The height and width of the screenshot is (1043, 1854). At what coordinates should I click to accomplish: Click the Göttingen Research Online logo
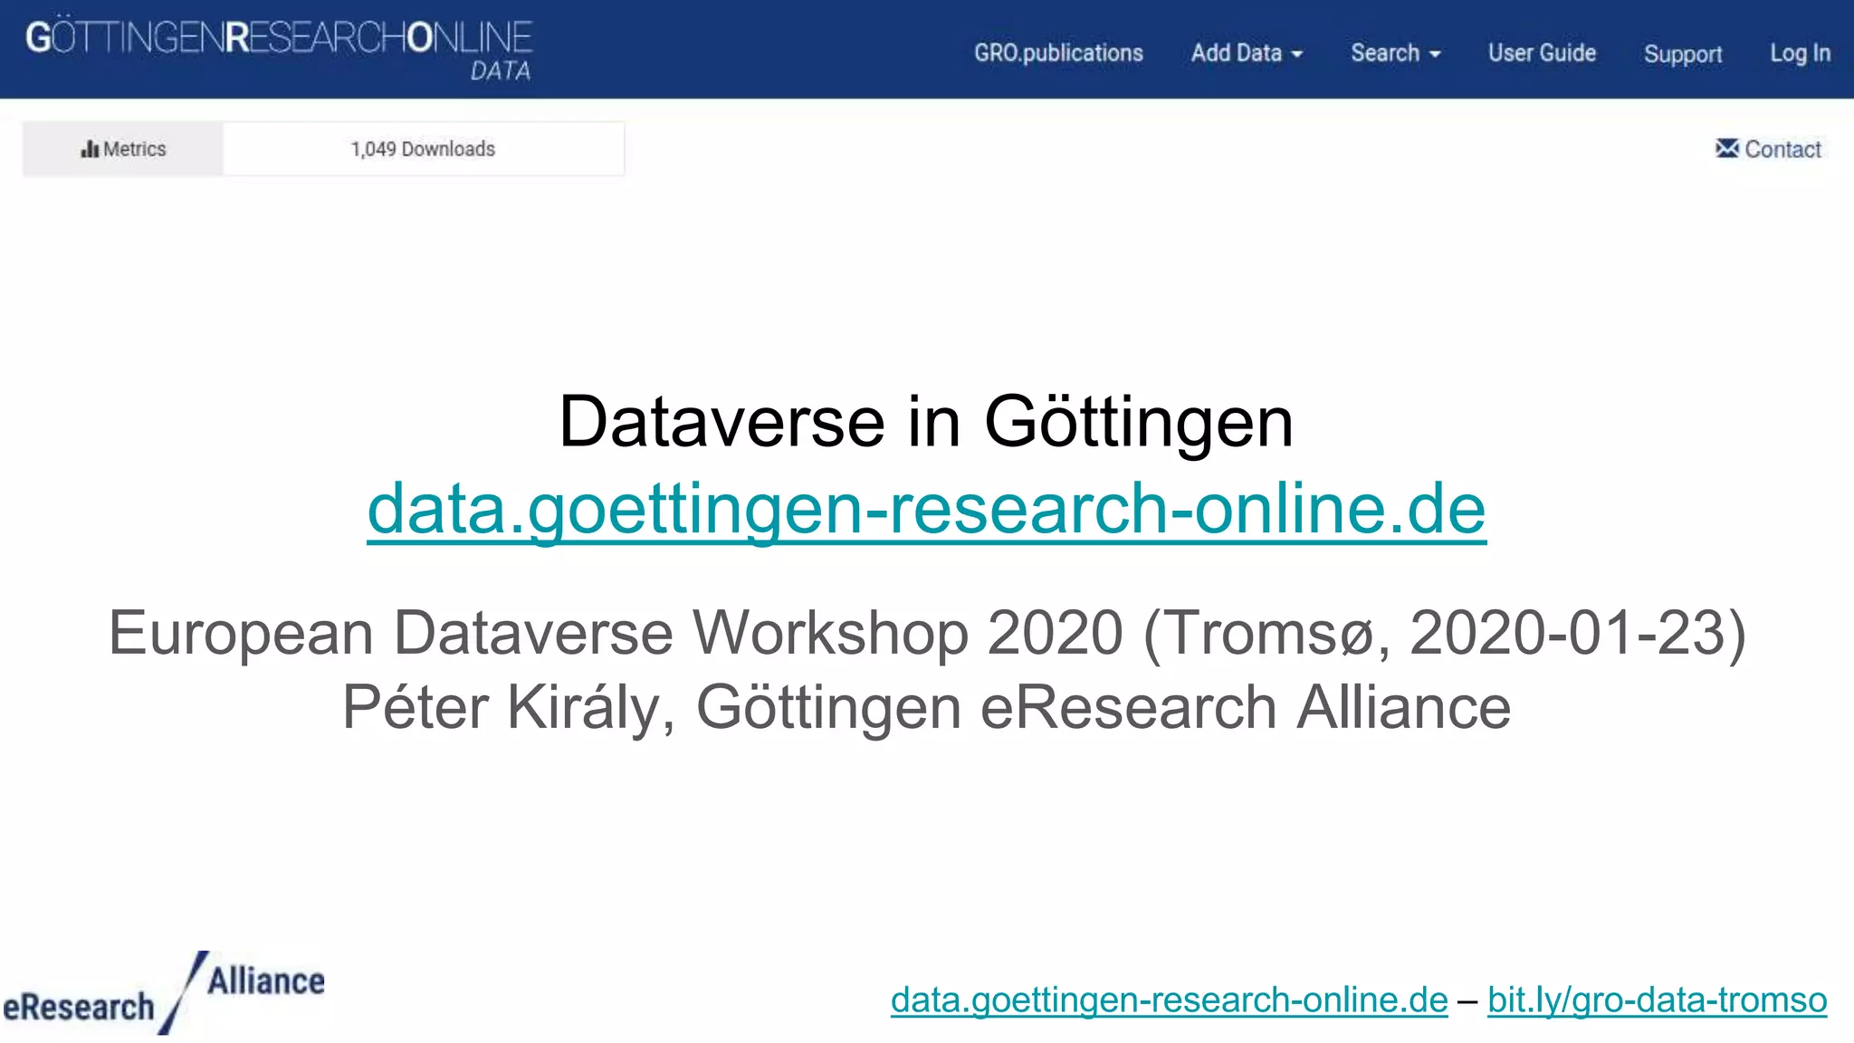pyautogui.click(x=279, y=39)
